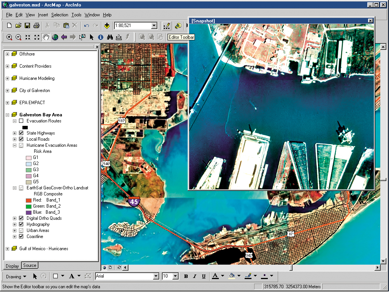The image size is (389, 292).
Task: Enable the Evacuation Routes layer checkbox
Action: [x=21, y=121]
